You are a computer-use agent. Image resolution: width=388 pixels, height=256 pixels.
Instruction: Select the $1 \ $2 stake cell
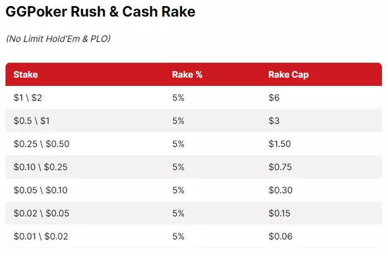pos(28,98)
